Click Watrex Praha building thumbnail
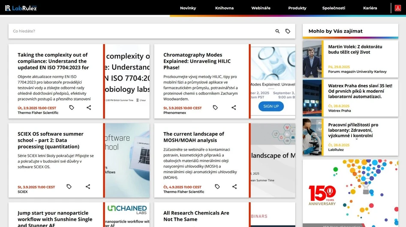 tap(312, 98)
